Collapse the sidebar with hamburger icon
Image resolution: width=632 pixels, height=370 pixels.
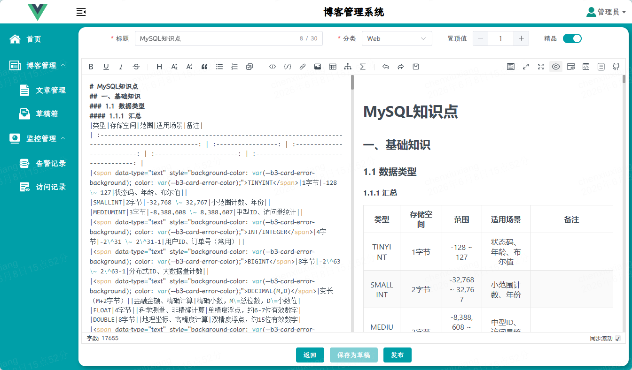81,12
